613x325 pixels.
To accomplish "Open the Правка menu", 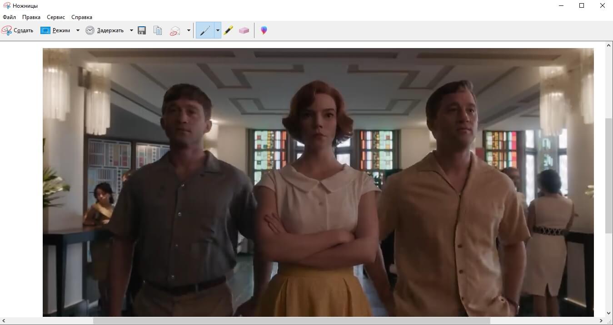I will 31,17.
